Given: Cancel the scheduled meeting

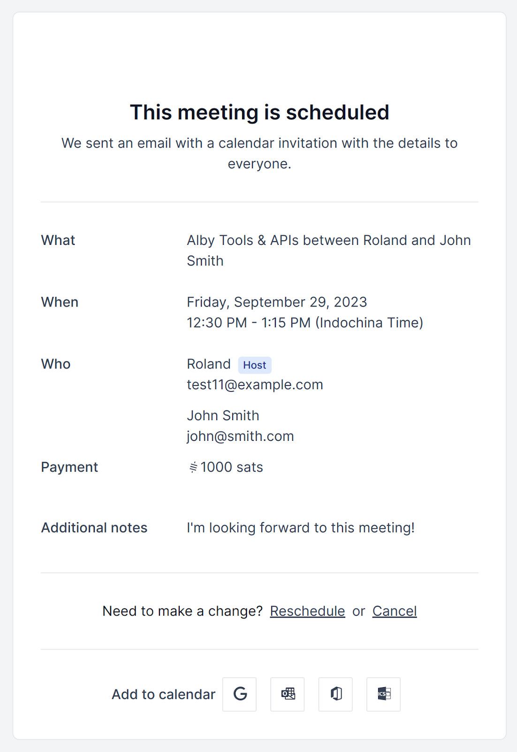Looking at the screenshot, I should click(395, 611).
